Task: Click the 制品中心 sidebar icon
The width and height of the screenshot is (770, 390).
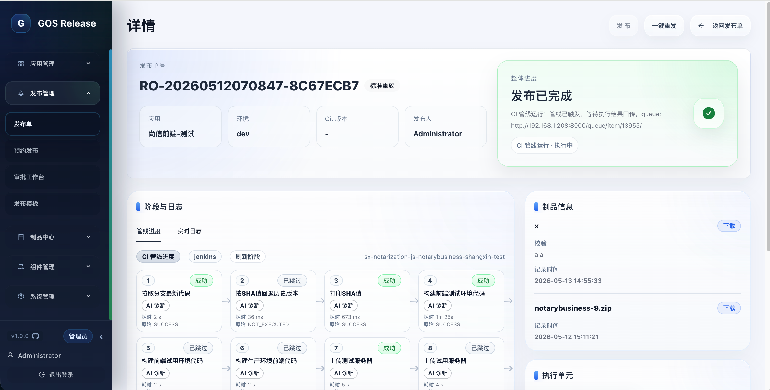Action: coord(21,237)
